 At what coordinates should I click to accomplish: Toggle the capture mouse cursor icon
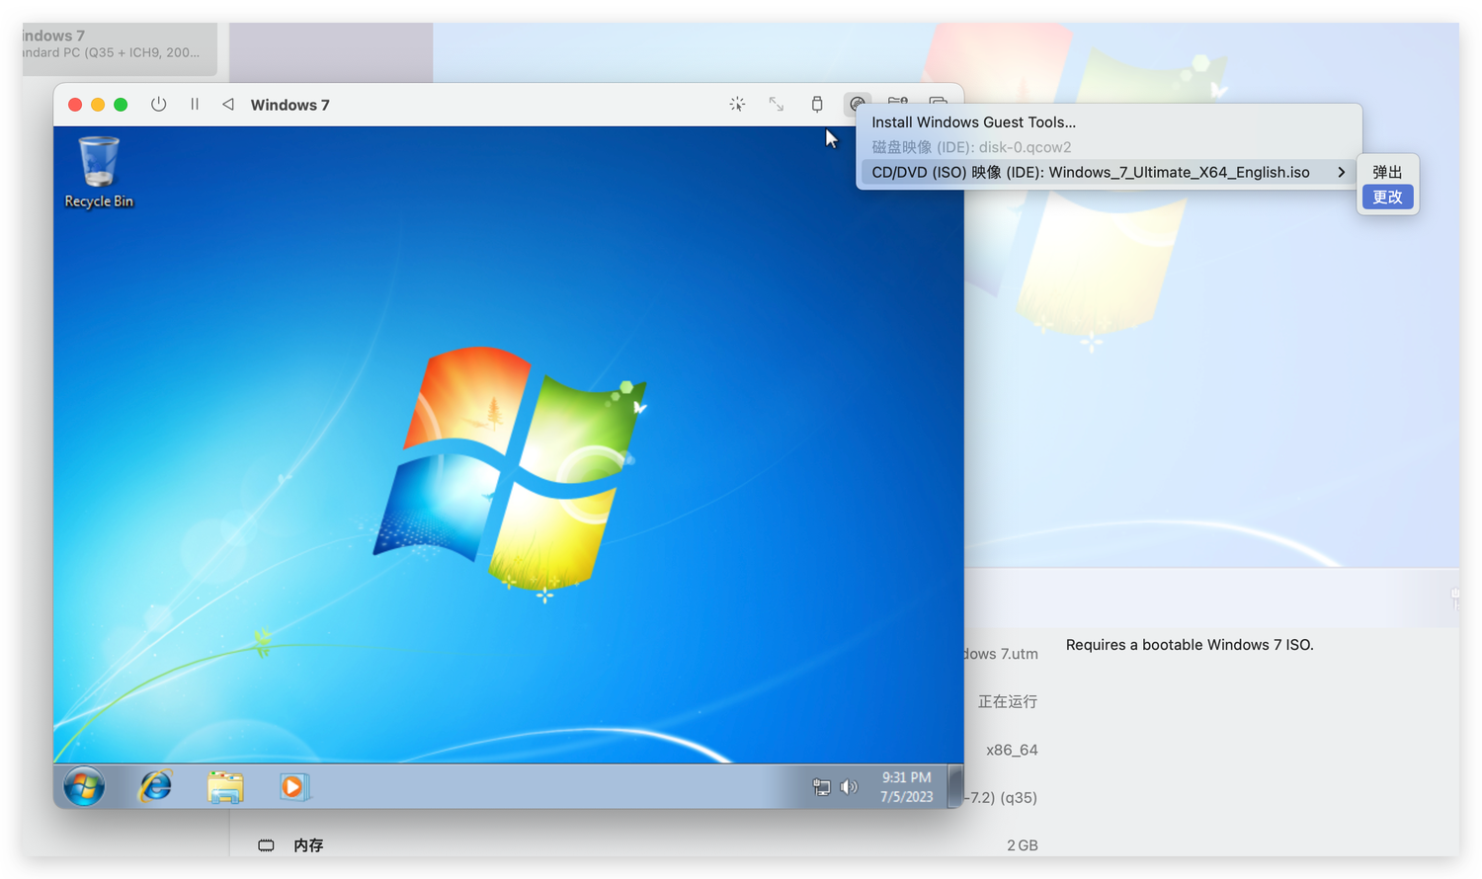(737, 104)
